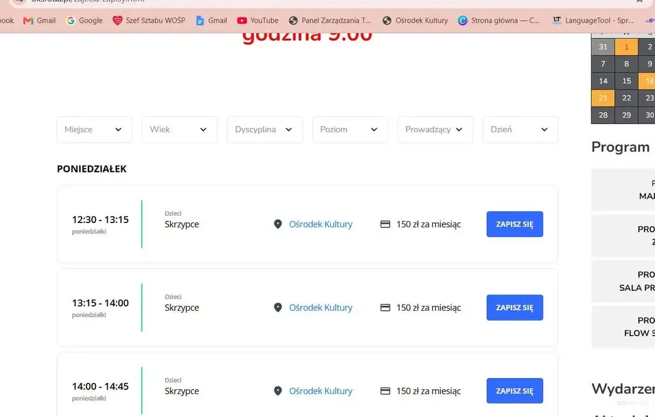Image resolution: width=655 pixels, height=417 pixels.
Task: Open the YouTube bookmark
Action: point(258,20)
